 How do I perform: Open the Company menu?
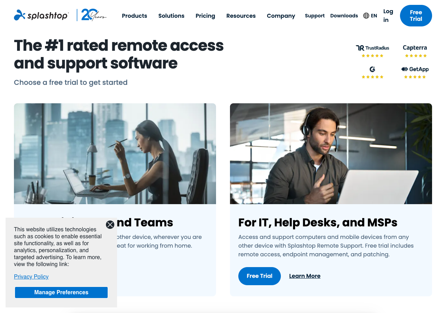click(281, 16)
